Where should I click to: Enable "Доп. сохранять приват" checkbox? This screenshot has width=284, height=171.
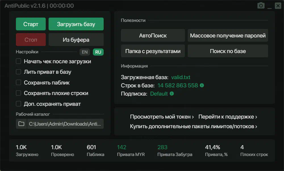[x=18, y=104]
